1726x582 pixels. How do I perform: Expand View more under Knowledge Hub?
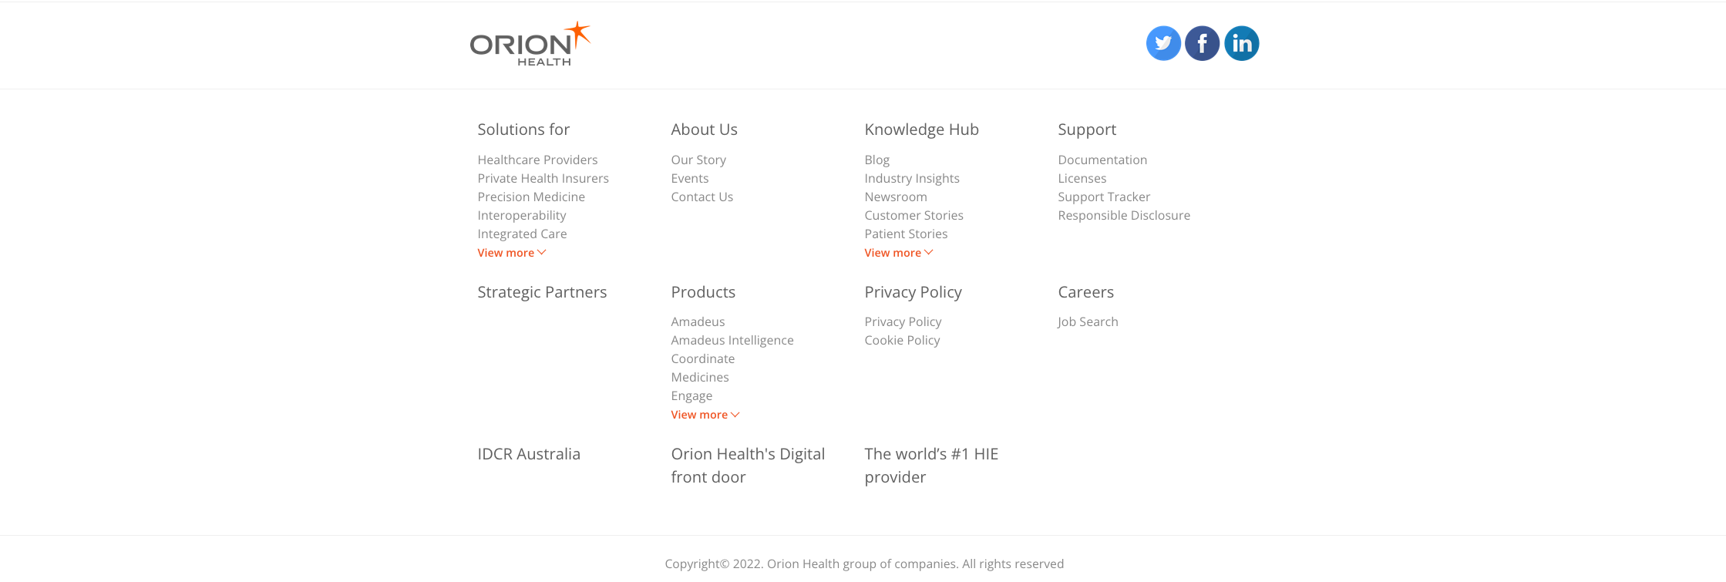(x=898, y=253)
